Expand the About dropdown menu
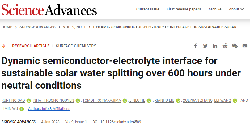The image size is (250, 126). (236, 9)
